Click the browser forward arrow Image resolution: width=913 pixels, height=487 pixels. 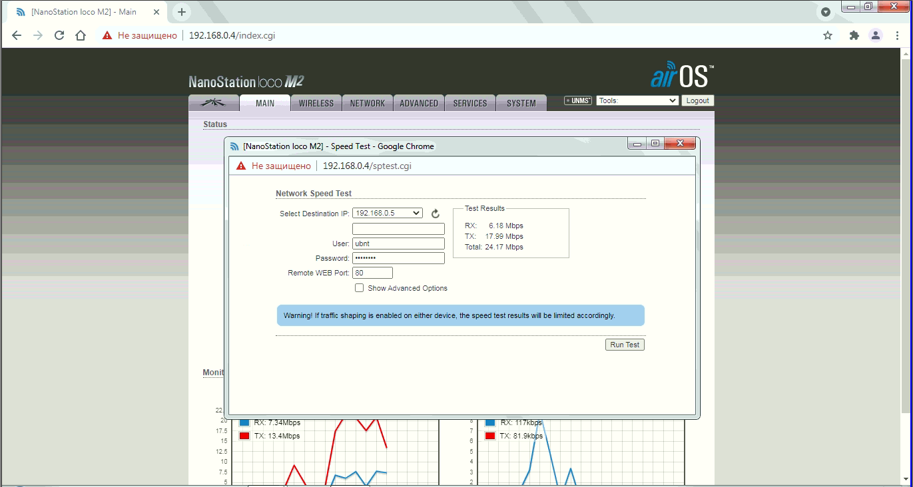[x=38, y=35]
